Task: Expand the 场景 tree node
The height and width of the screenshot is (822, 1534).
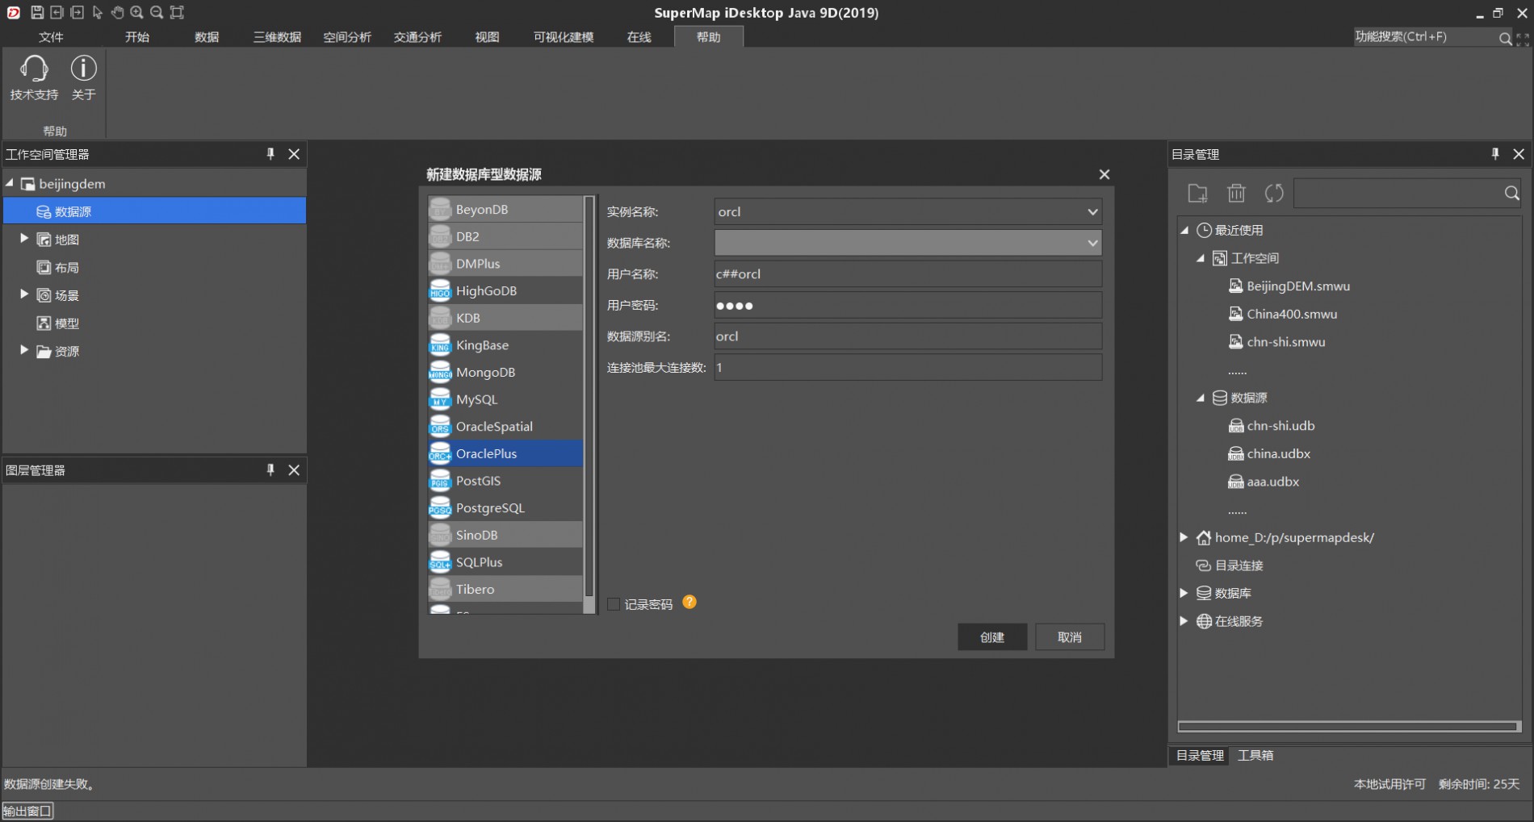Action: pyautogui.click(x=24, y=294)
